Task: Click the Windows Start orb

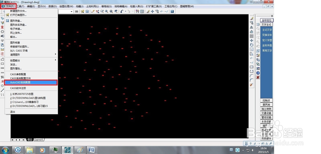Action: coord(5,150)
